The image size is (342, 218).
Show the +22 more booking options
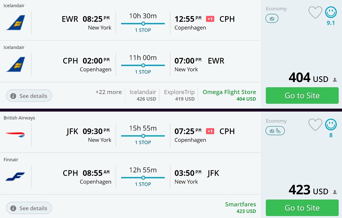(108, 92)
